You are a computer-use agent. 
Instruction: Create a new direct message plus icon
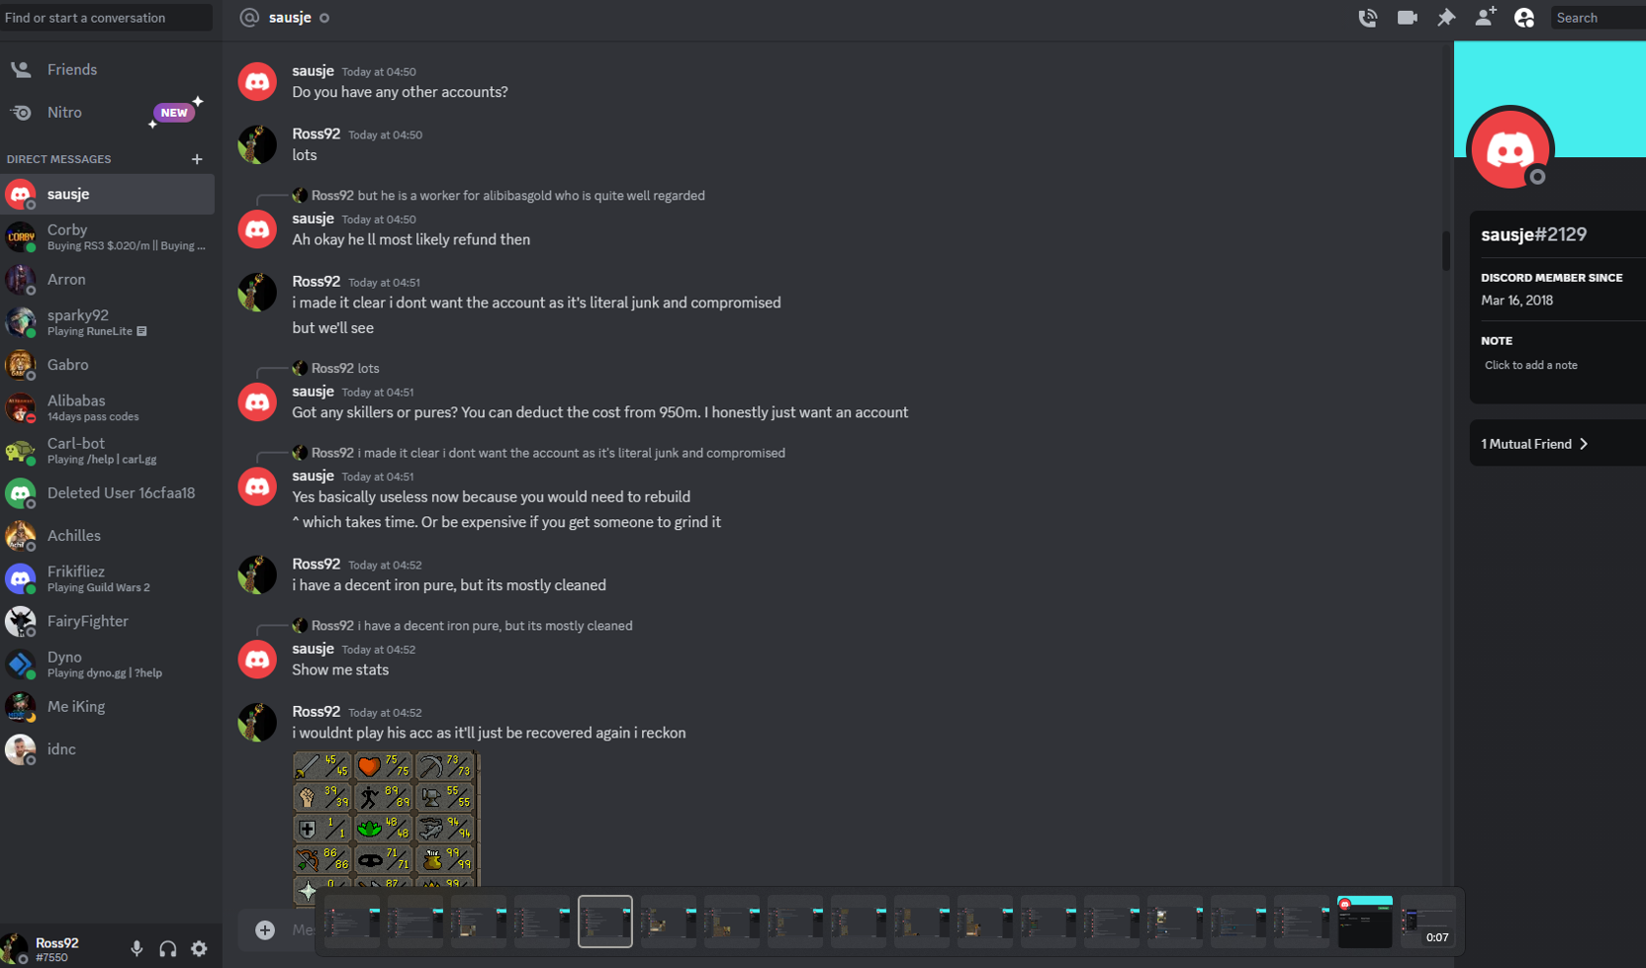[x=197, y=159]
